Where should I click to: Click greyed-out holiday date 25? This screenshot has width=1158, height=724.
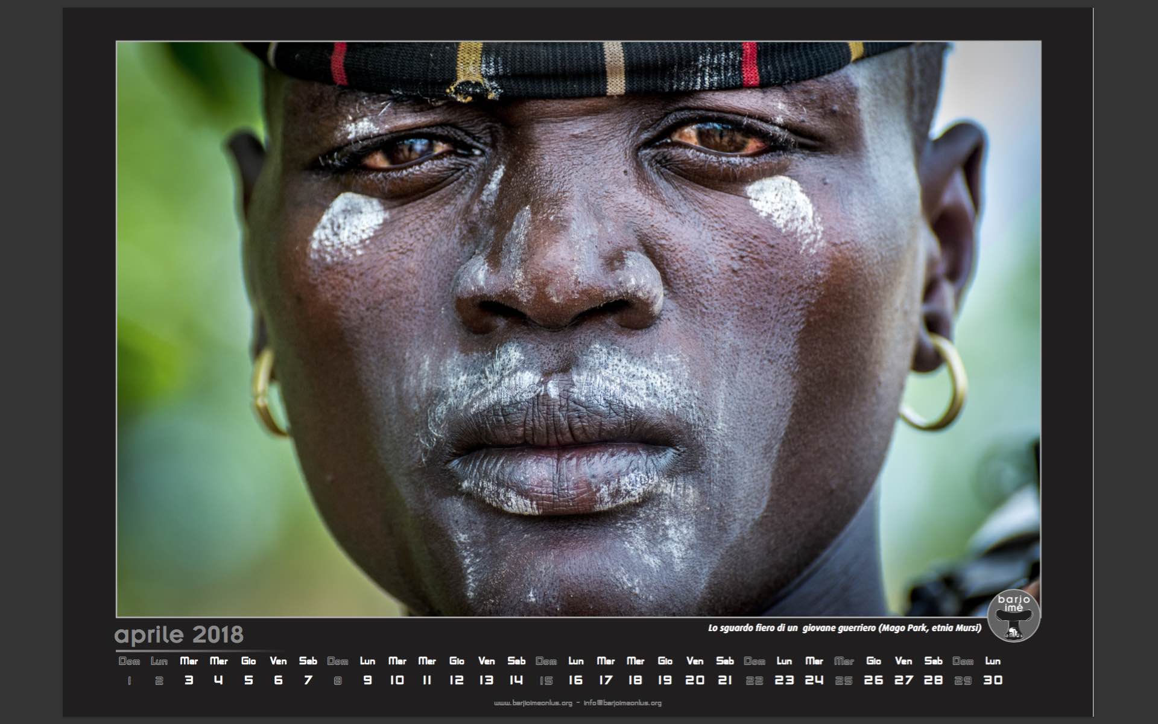point(844,681)
